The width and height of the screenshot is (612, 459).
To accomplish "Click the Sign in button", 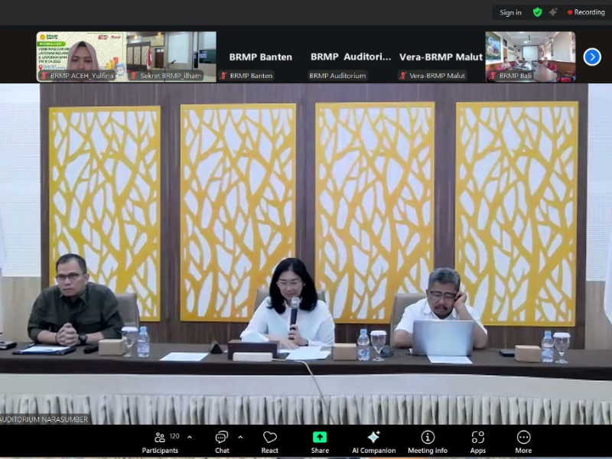I will [x=510, y=12].
